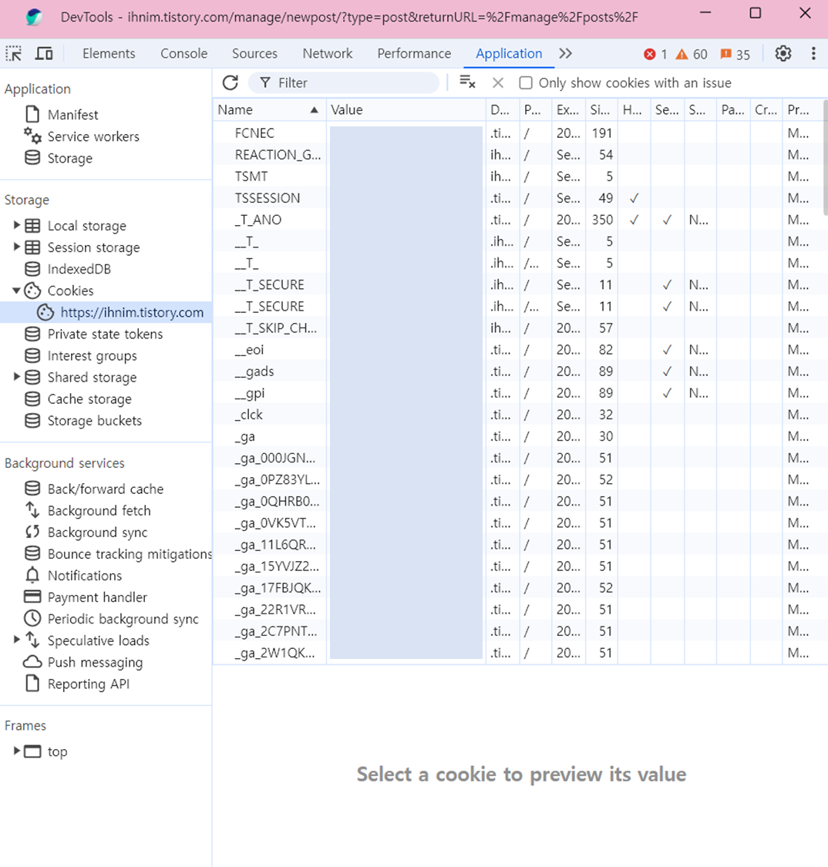
Task: Select the REACTION_G... cookie row
Action: [518, 155]
